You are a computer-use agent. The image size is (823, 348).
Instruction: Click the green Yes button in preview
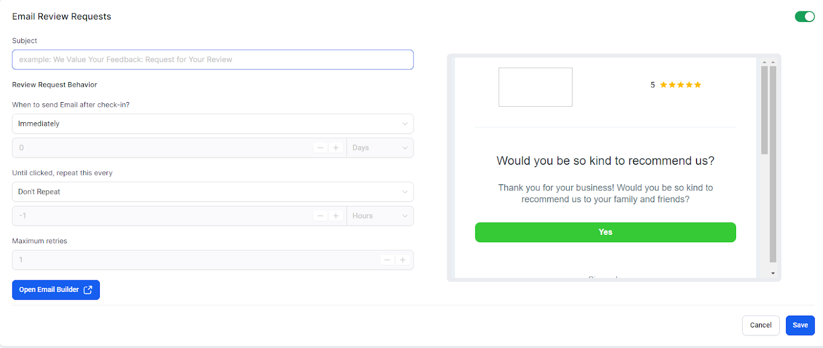click(x=605, y=232)
